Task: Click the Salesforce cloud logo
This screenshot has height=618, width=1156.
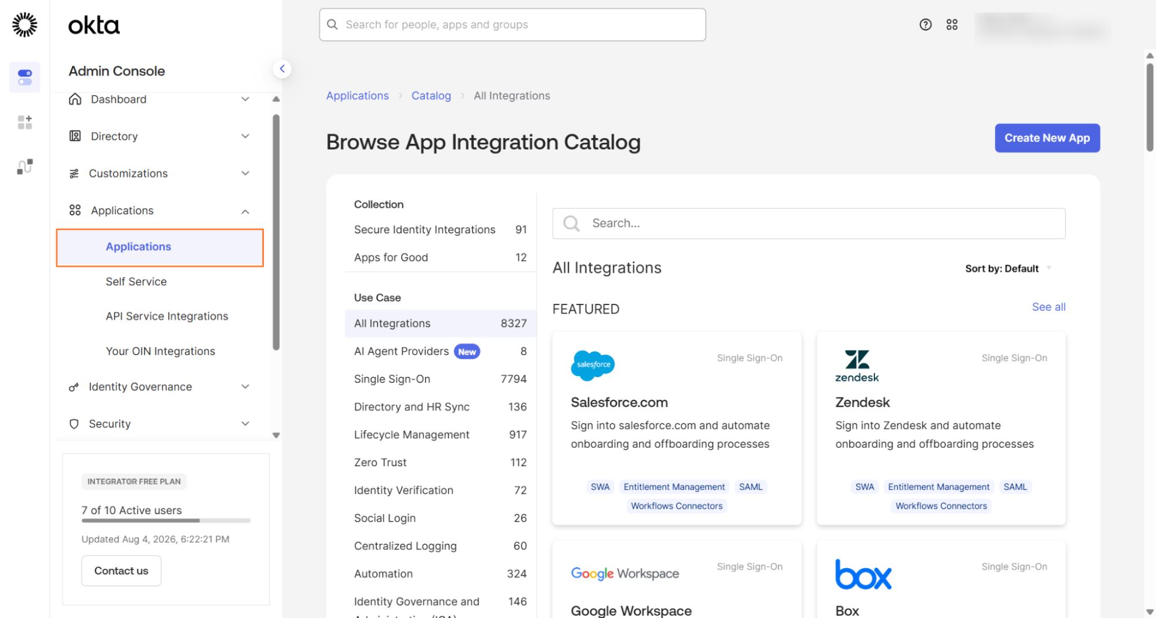Action: [593, 365]
